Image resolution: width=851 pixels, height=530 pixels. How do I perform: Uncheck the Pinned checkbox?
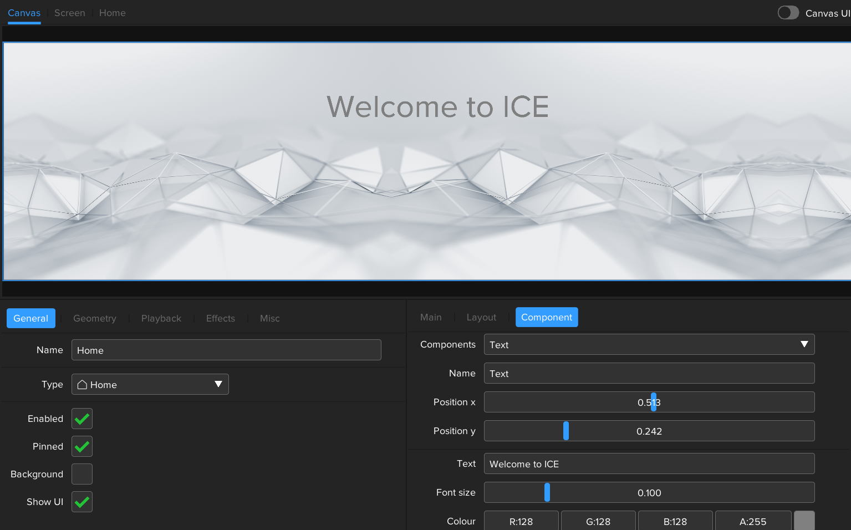pos(82,446)
